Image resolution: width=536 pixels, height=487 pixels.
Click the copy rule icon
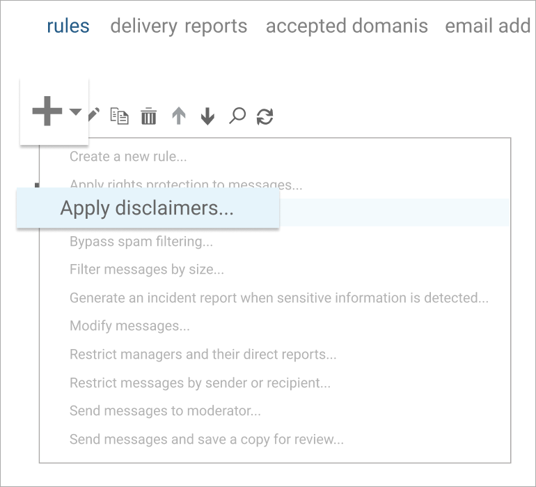tap(119, 116)
